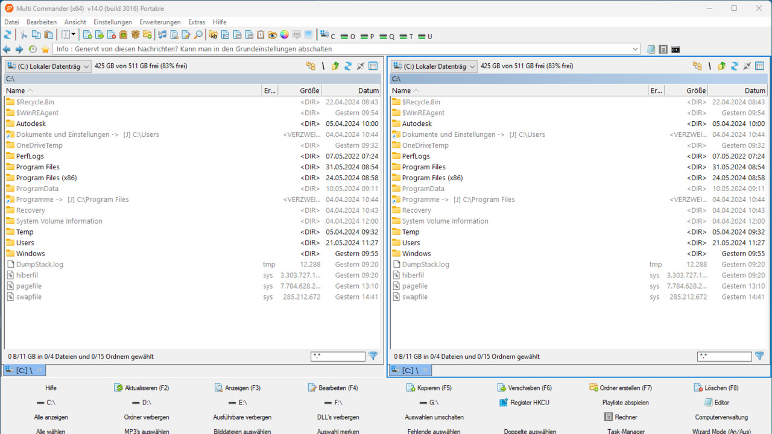Screen dimensions: 772x434
Task: Click the magnifying glass search icon
Action: click(198, 35)
